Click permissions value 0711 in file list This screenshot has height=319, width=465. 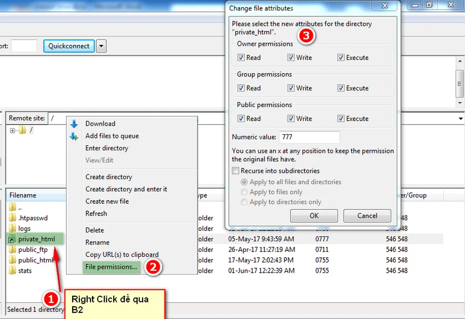click(x=322, y=249)
